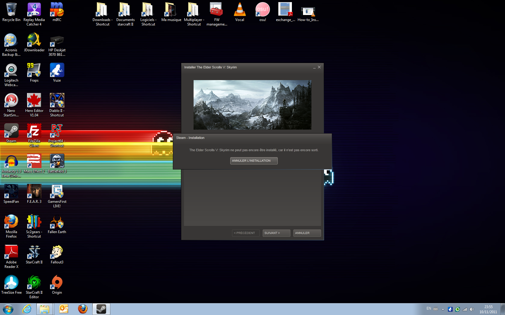Viewport: 505px width, 315px height.
Task: Select the Adobe Reader X icon
Action: [x=11, y=257]
